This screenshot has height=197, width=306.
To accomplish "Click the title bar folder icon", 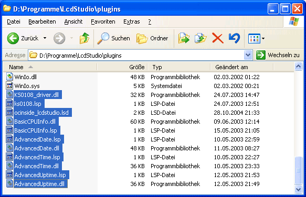I will [7, 8].
